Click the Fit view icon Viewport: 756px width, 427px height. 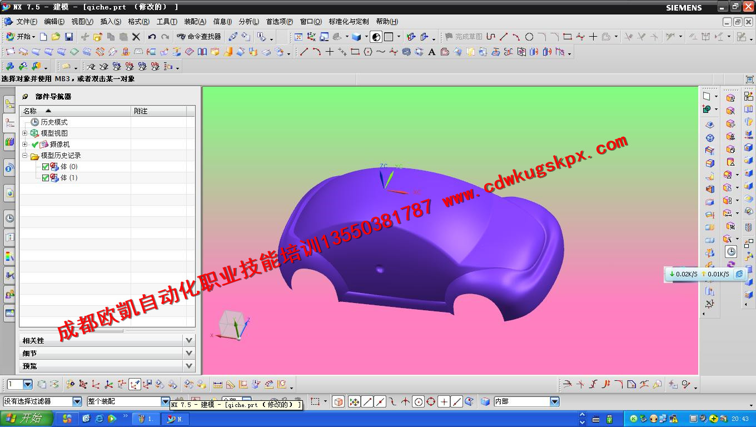(x=299, y=37)
